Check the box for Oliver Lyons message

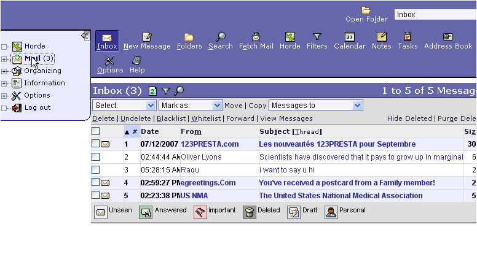coord(95,157)
